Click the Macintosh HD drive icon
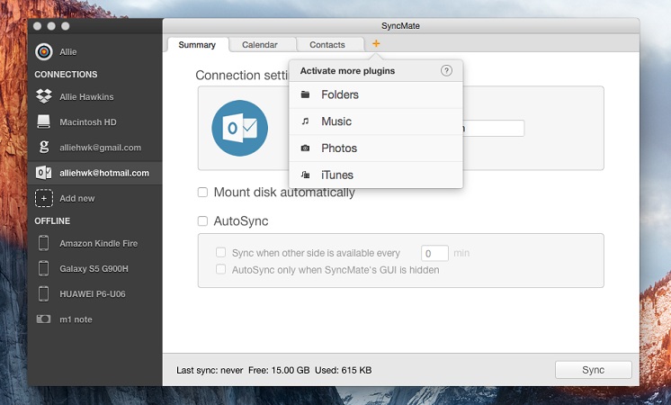The height and width of the screenshot is (405, 671). coord(44,121)
